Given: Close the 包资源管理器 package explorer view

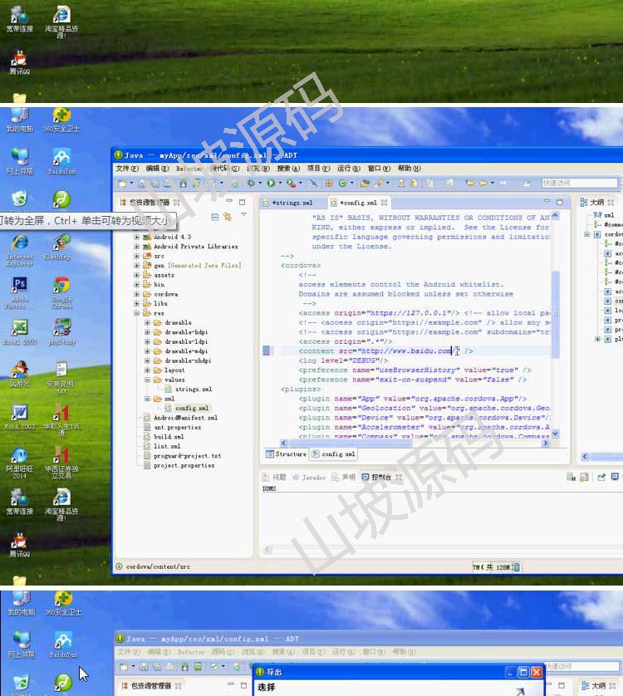Looking at the screenshot, I should 177,203.
